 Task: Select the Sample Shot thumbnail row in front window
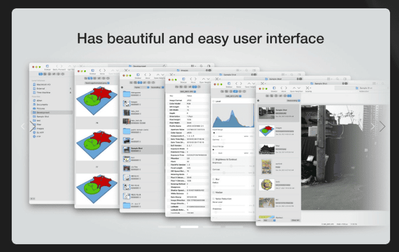point(278,113)
